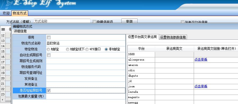238x104 pixels.
Task: Click the 承运商英文 cell for amazon
Action: 174,65
